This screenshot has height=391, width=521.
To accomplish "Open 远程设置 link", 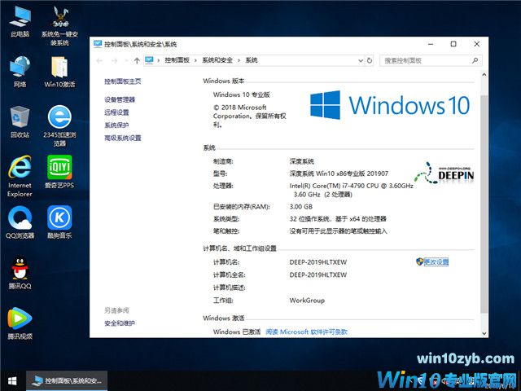I will coord(116,112).
